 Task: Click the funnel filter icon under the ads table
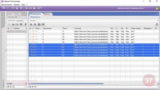(x=33, y=87)
